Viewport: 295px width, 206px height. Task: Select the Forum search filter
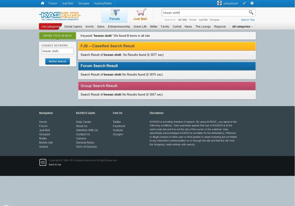193,20
